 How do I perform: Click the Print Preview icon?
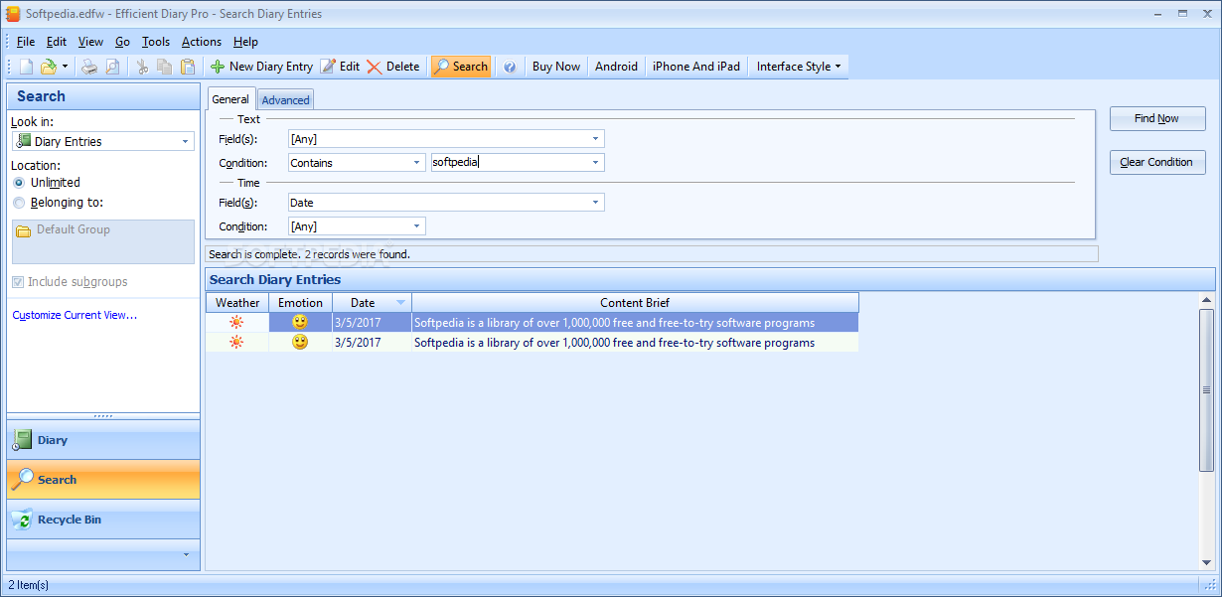[x=112, y=67]
